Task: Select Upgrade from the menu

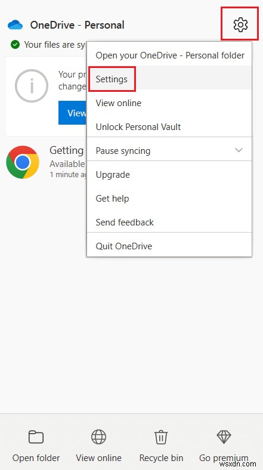Action: (169, 174)
